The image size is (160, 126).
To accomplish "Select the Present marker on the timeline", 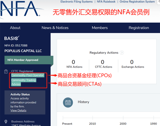I will pyautogui.click(x=67, y=124).
